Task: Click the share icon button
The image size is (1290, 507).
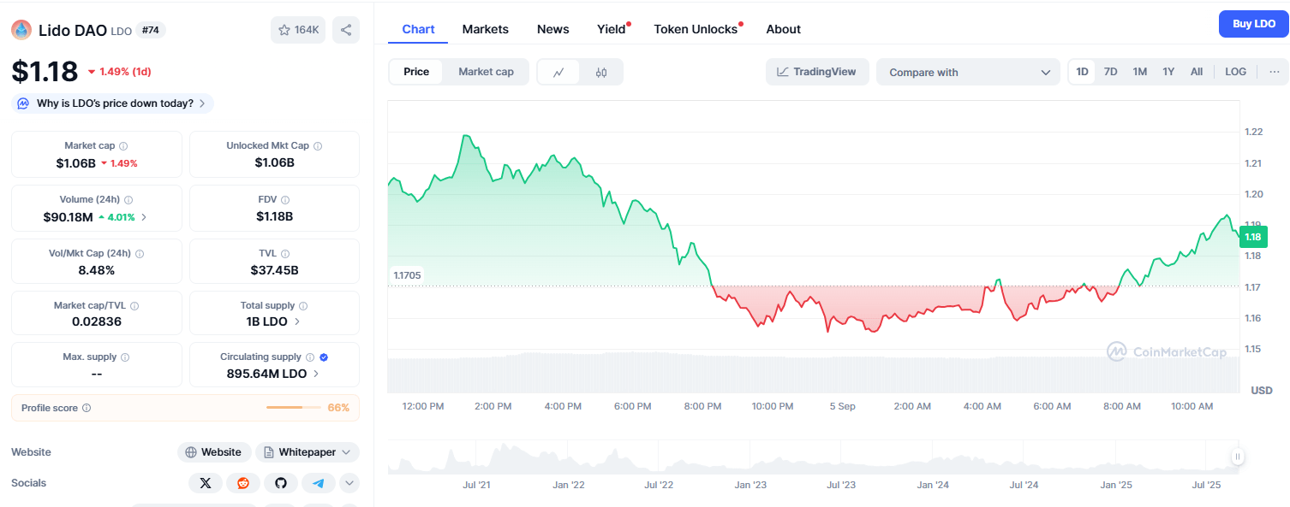Action: pyautogui.click(x=346, y=30)
